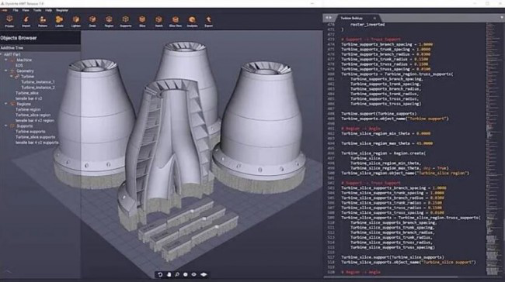Viewport: 505px width, 282px height.
Task: Open the Hatch tool
Action: [x=158, y=21]
